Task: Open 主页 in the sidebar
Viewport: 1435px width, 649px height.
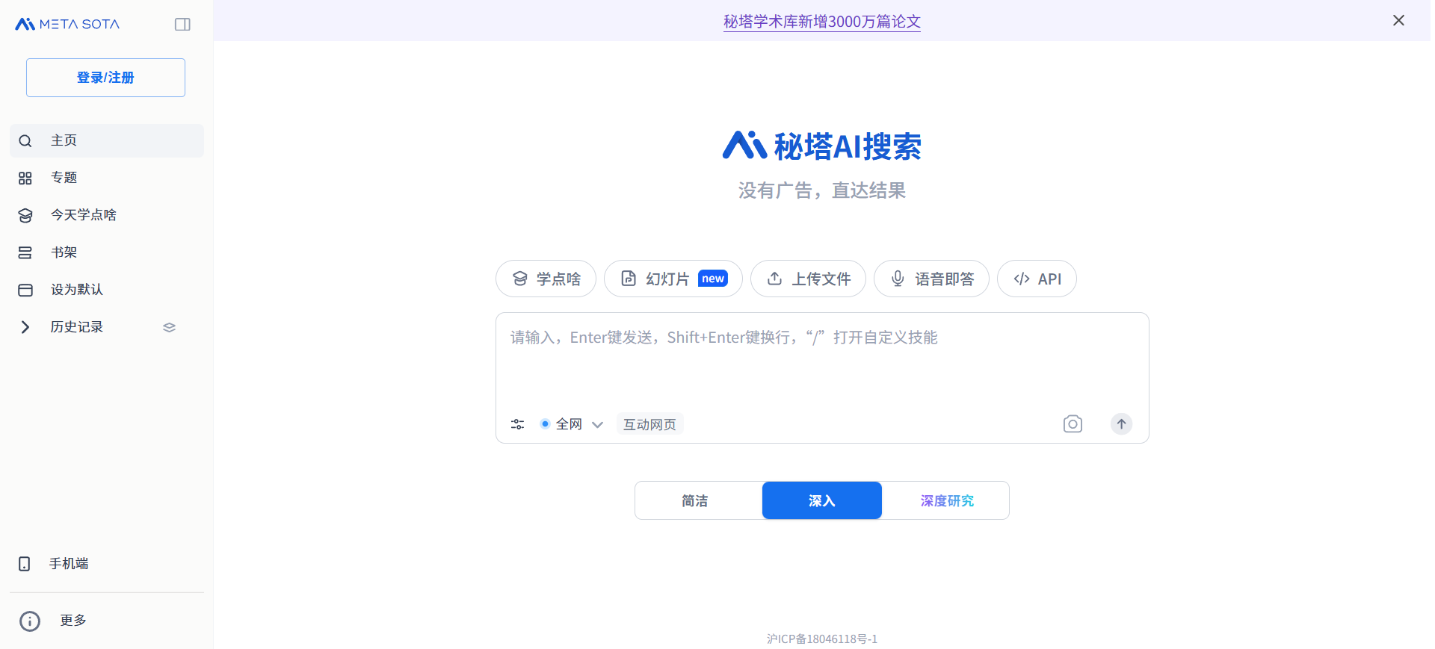Action: click(x=107, y=140)
